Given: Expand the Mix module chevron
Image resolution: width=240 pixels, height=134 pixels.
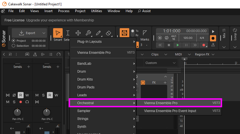Looking at the screenshot, I should coord(224,47).
